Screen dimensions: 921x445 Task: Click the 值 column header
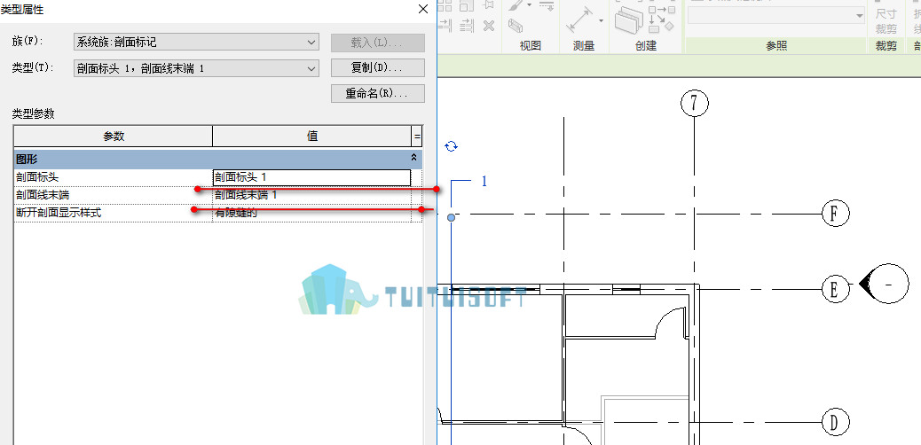click(x=312, y=137)
